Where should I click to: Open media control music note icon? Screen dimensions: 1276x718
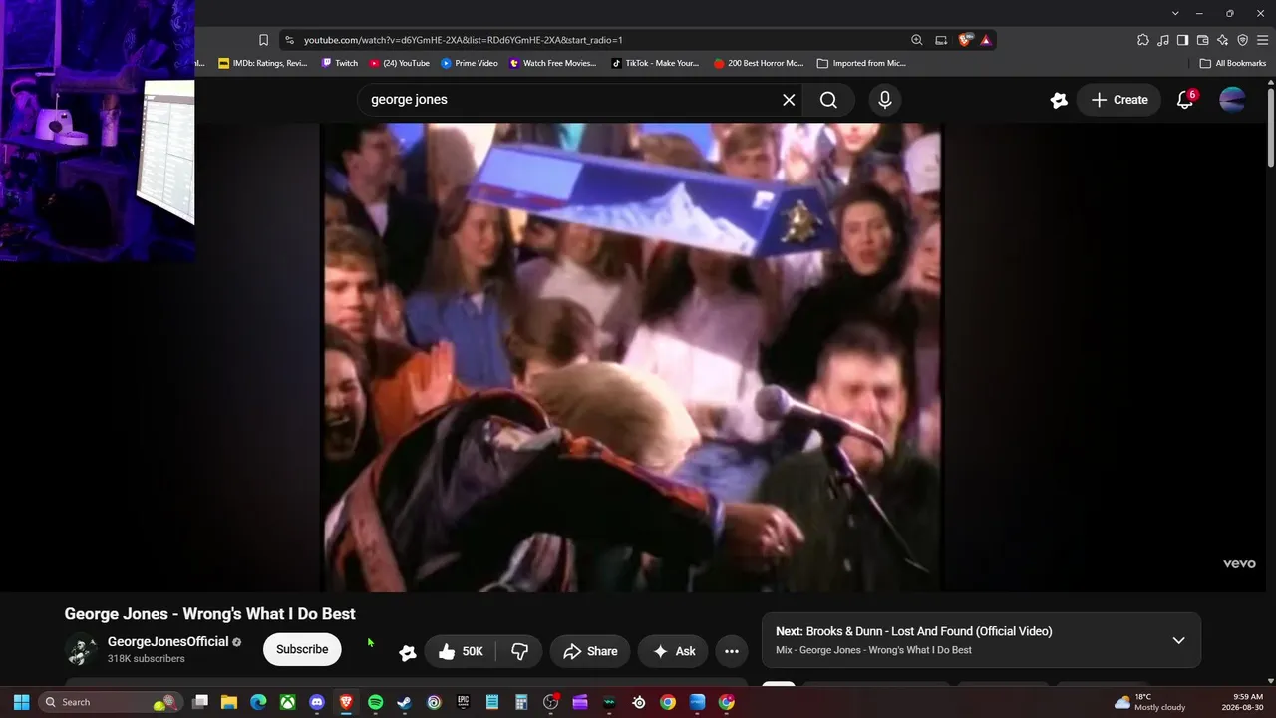tap(1163, 40)
